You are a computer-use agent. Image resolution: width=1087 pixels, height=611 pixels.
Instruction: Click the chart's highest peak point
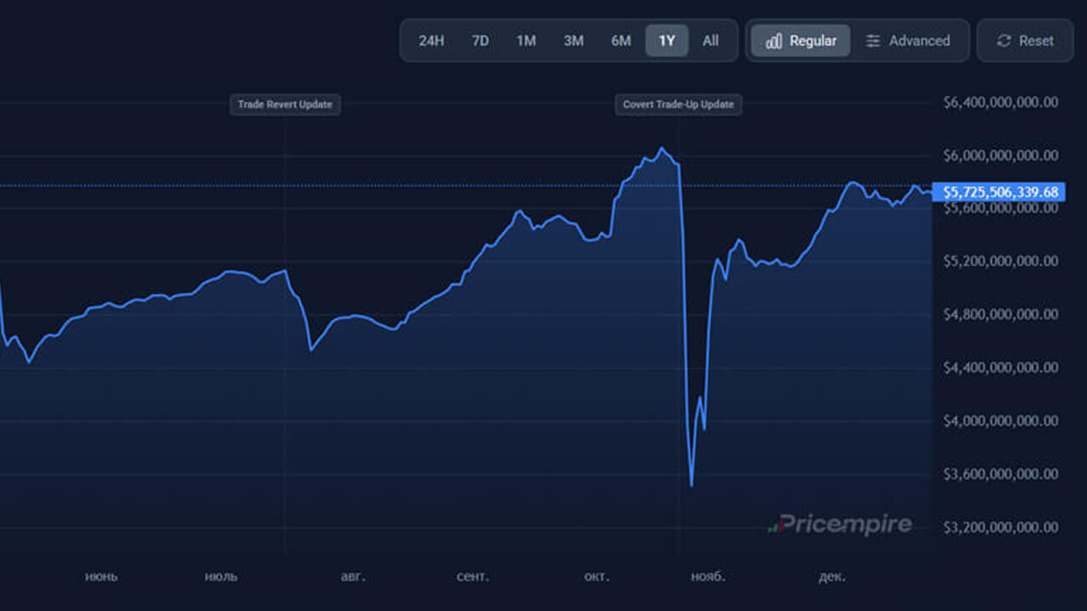click(662, 149)
